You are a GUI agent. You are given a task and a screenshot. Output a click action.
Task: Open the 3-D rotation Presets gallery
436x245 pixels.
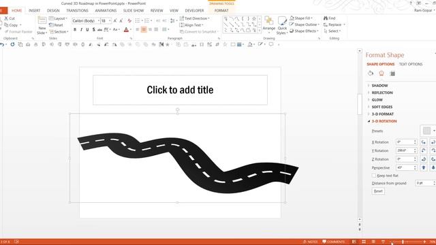429,131
